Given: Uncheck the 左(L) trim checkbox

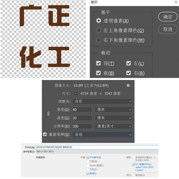Looking at the screenshot, I should tap(128, 64).
